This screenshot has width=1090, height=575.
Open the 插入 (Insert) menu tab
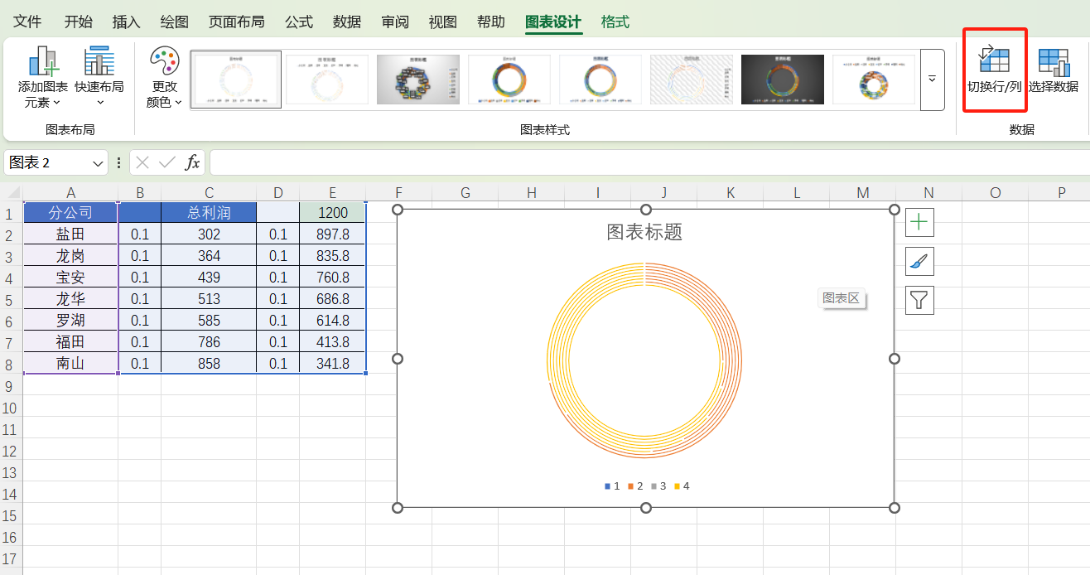coord(126,22)
